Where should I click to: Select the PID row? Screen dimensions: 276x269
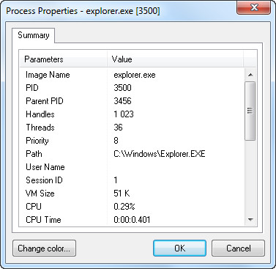click(132, 88)
